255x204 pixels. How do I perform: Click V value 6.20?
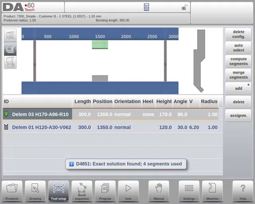point(194,127)
